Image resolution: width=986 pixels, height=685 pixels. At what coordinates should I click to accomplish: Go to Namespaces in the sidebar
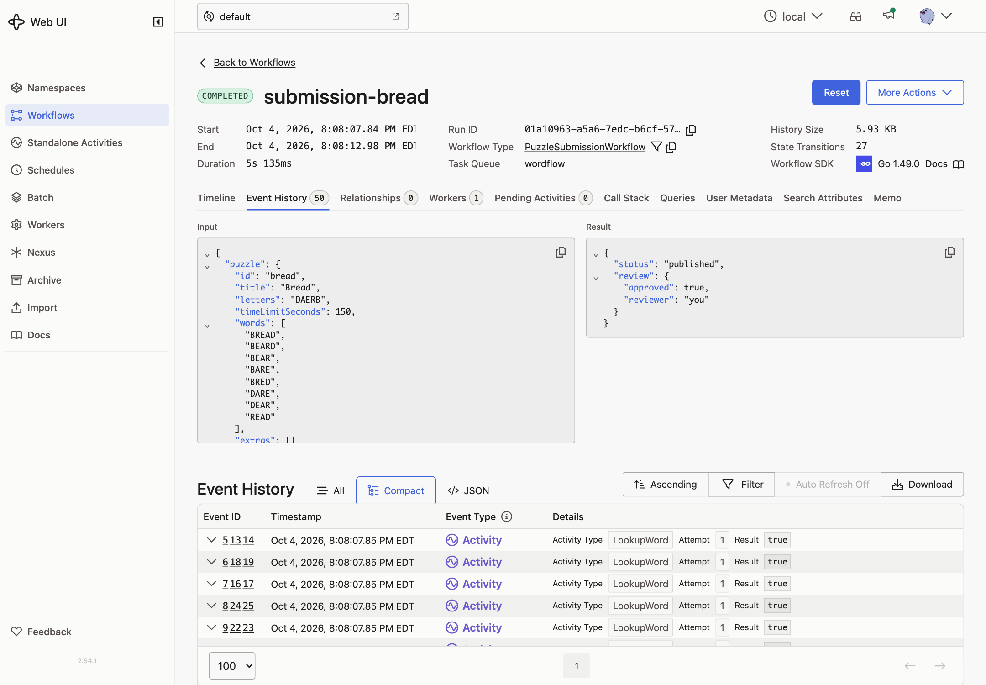[87, 88]
